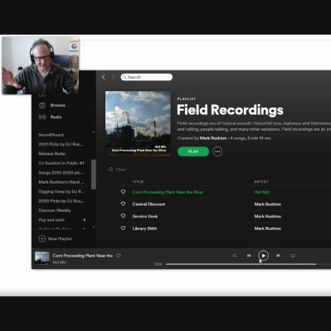Click the plus icon for New Playlist
The height and width of the screenshot is (331, 331).
41,238
